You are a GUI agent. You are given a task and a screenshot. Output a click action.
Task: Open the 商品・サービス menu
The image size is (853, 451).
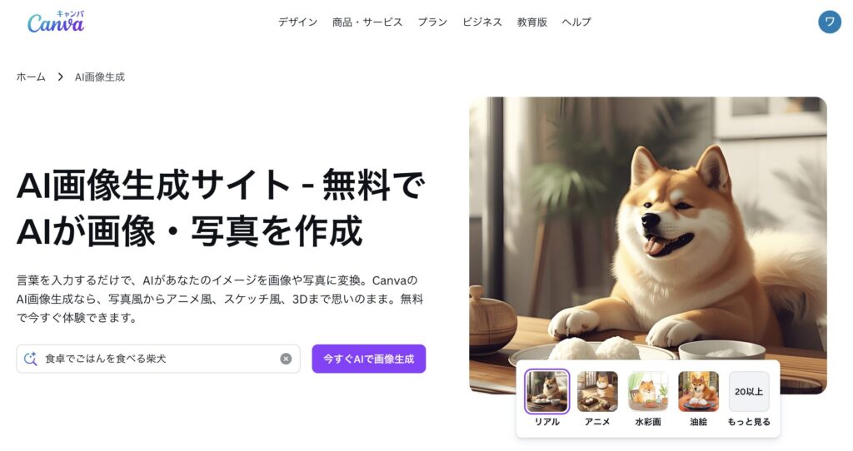coord(367,22)
